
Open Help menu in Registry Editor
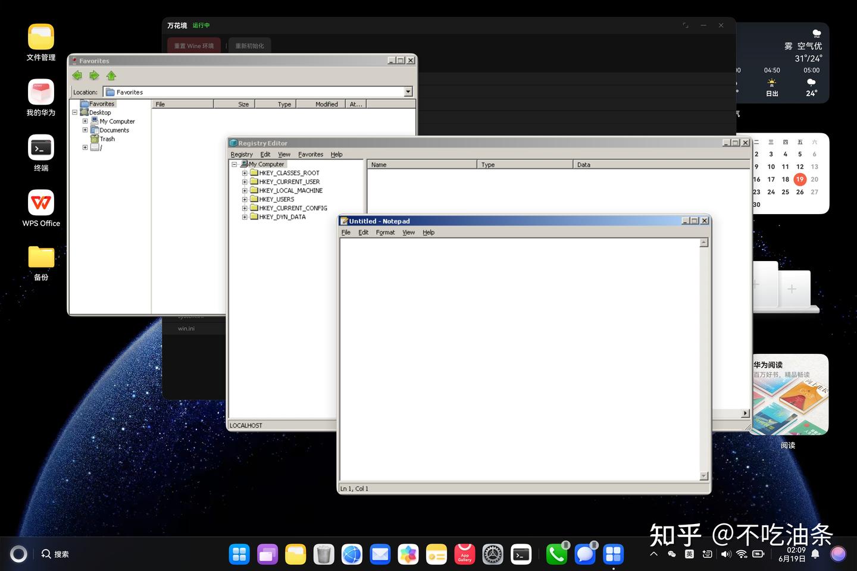pyautogui.click(x=337, y=154)
